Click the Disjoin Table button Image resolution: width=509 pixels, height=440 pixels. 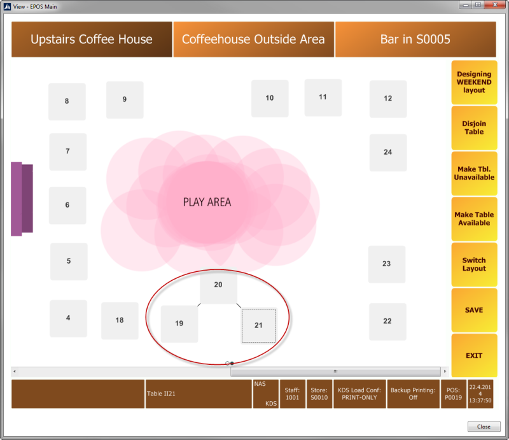pos(474,128)
